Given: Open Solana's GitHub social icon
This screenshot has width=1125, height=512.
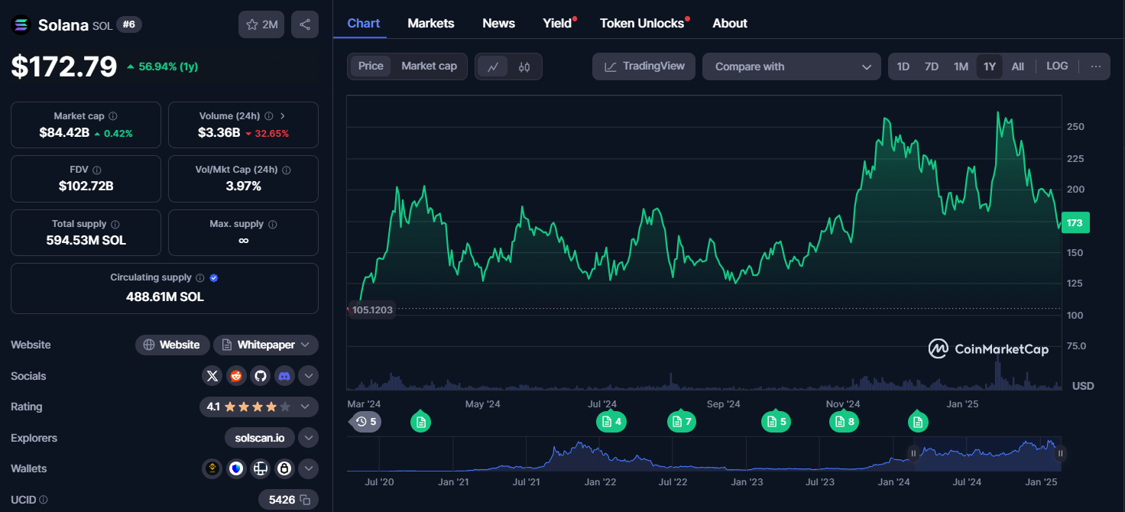Looking at the screenshot, I should (261, 376).
